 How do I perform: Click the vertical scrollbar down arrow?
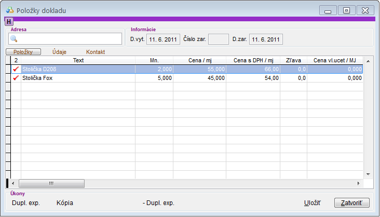(x=368, y=174)
